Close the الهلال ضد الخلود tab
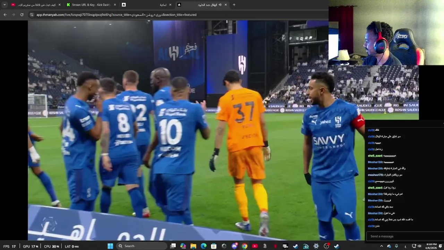Viewport: 444px width, 250px height. coord(226,5)
